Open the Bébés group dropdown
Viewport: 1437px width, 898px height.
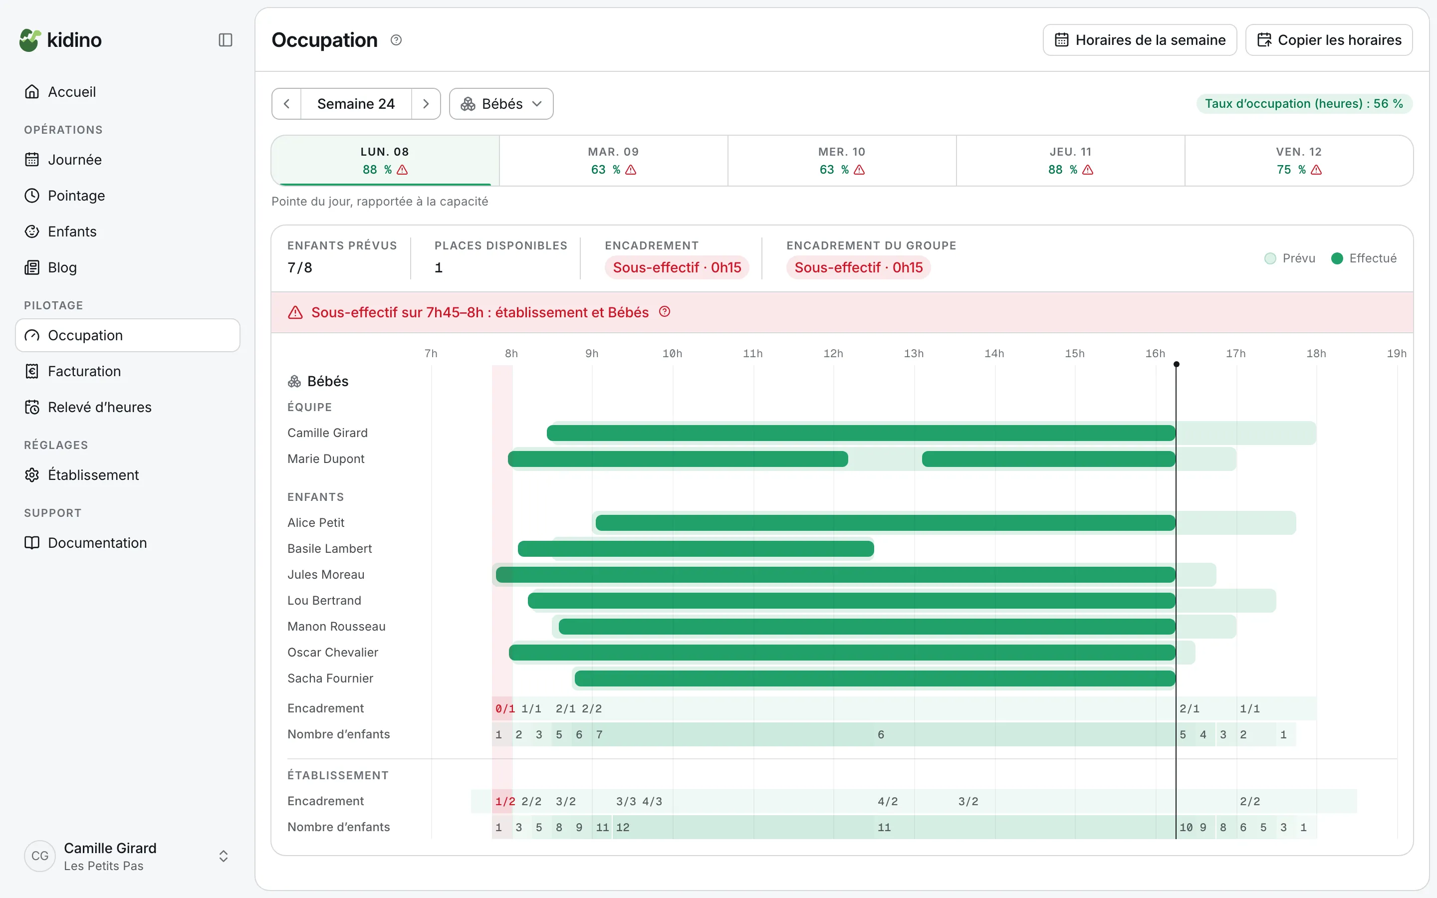pos(501,104)
